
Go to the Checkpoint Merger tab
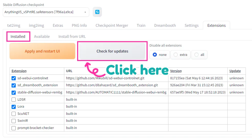pos(112,25)
